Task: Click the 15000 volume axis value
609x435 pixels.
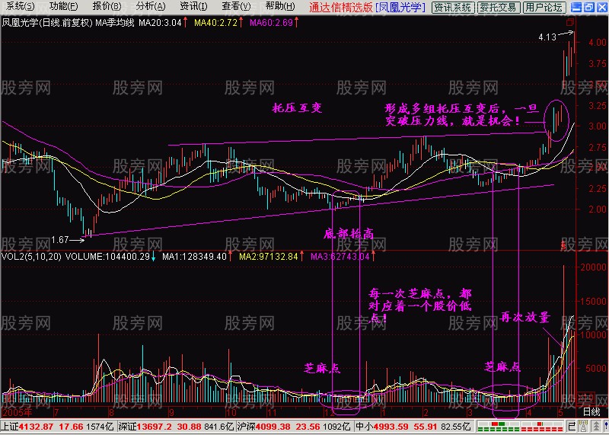Action: pyautogui.click(x=593, y=301)
